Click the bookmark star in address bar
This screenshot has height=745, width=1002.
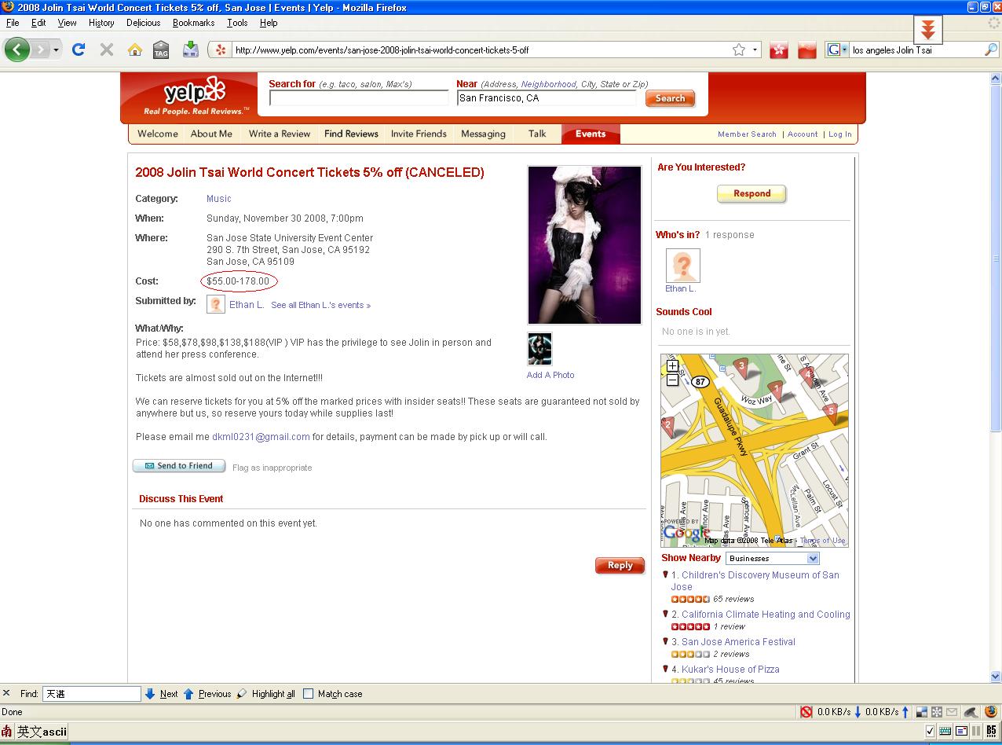click(739, 50)
